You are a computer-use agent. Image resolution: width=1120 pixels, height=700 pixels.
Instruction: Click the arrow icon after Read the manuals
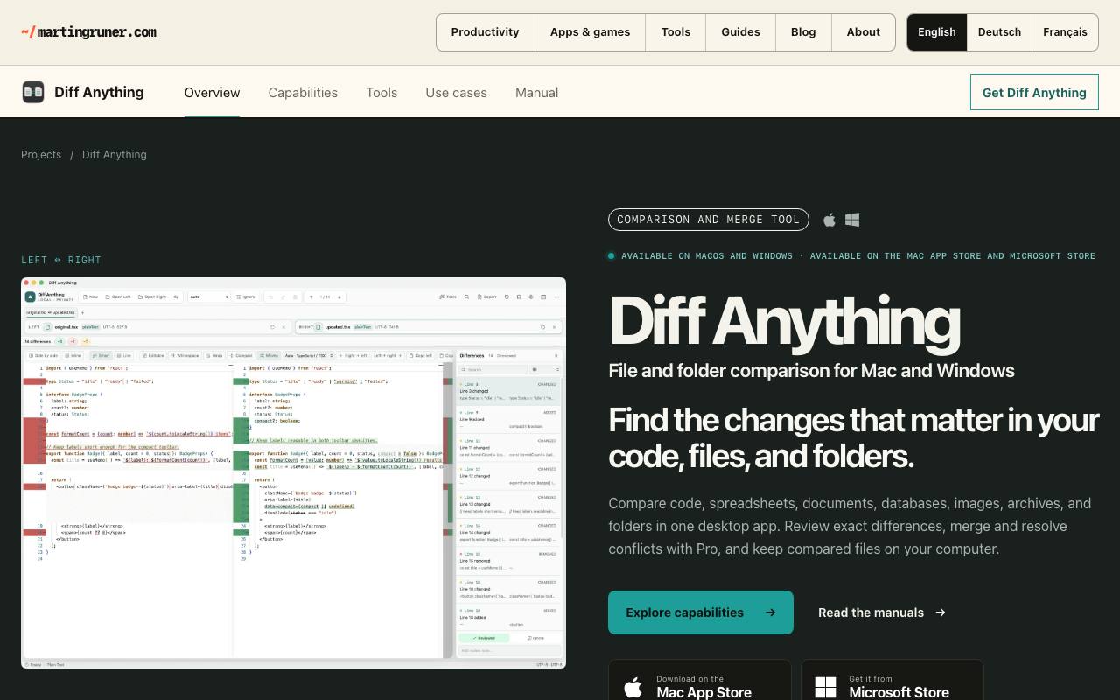[941, 612]
